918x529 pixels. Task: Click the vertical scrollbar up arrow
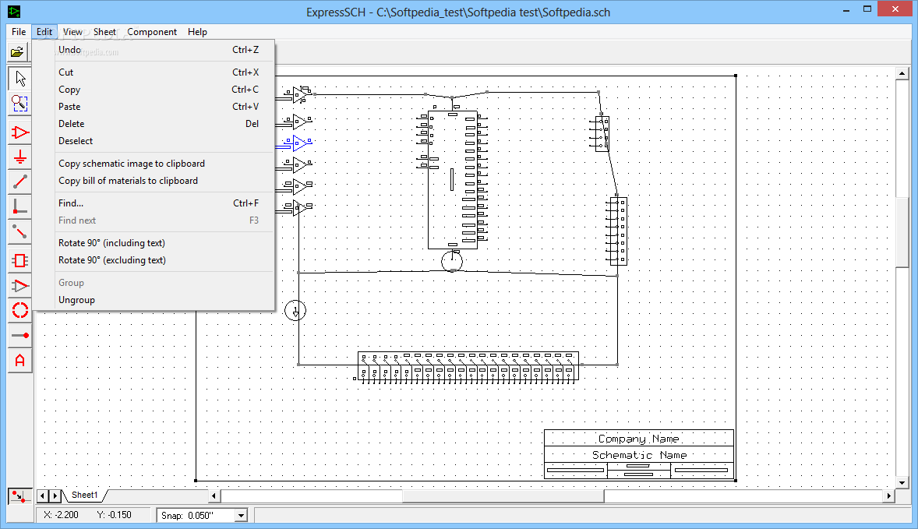[x=902, y=73]
